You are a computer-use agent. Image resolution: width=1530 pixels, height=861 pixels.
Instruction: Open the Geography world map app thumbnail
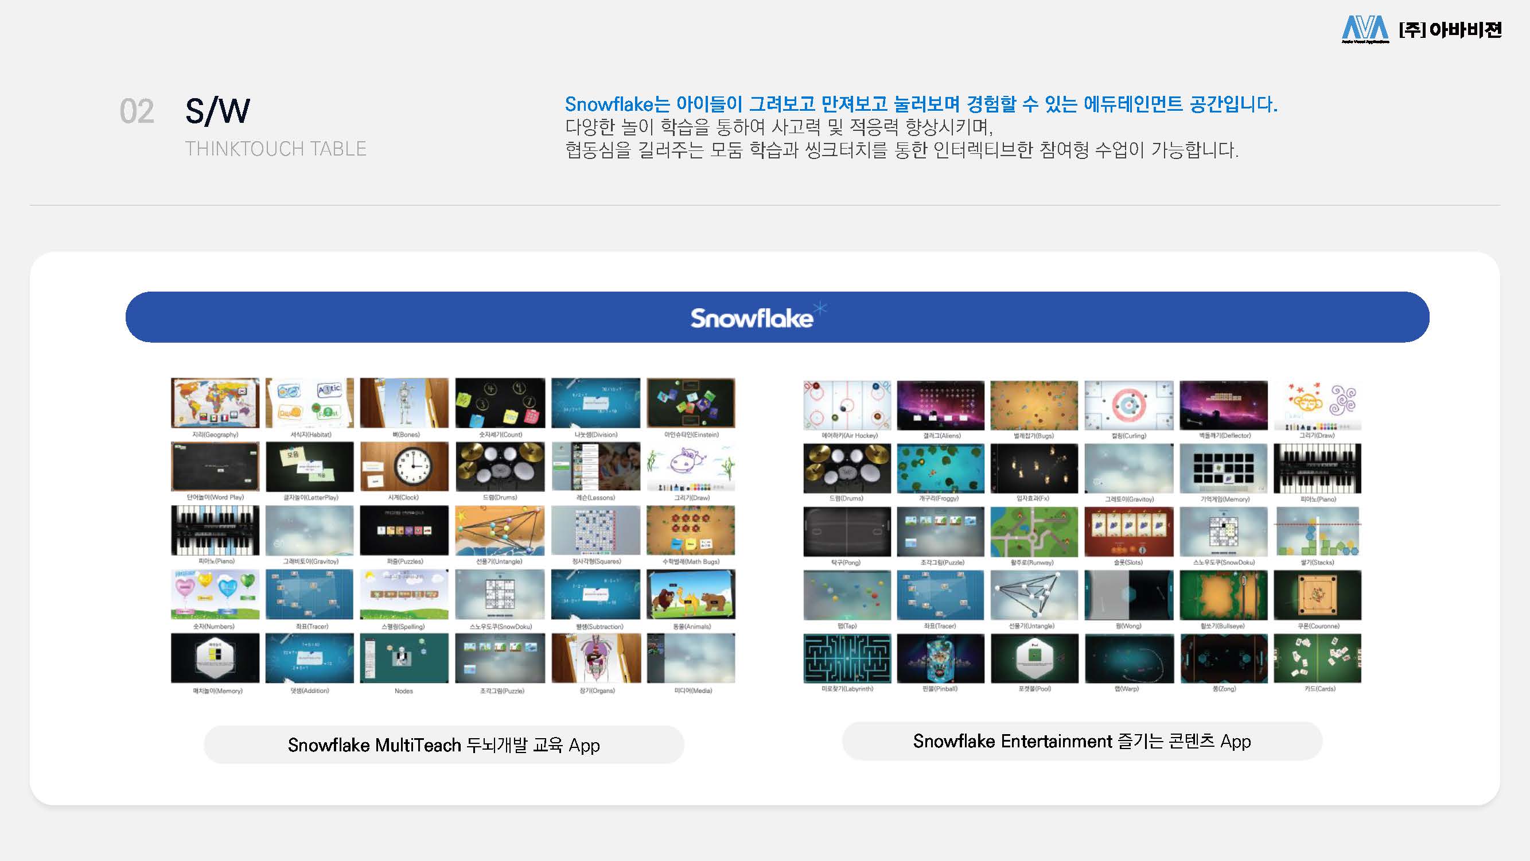click(x=215, y=403)
